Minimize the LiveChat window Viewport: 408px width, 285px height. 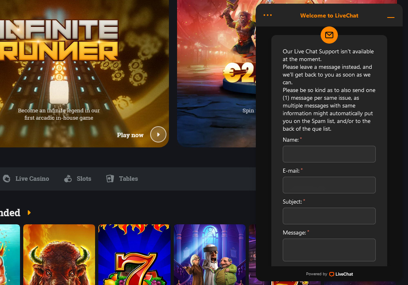point(390,17)
